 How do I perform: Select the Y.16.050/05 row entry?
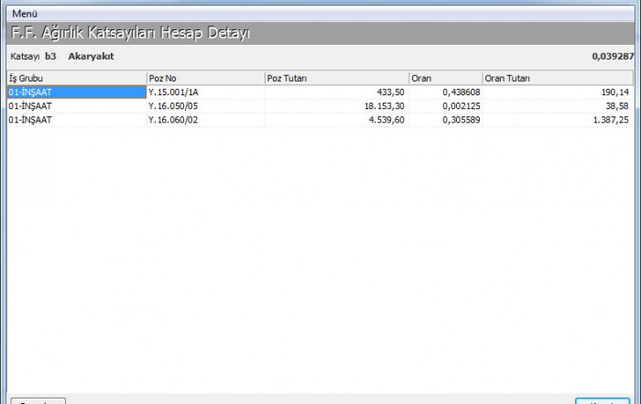point(174,106)
